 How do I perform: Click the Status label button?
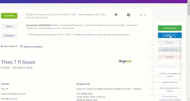pos(9,26)
